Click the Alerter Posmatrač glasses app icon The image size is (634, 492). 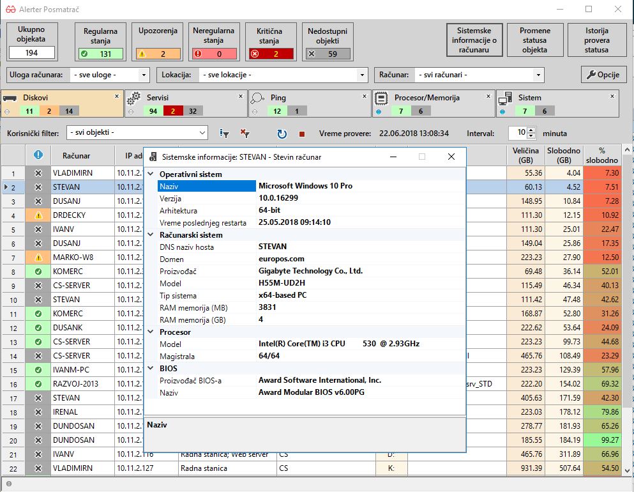point(10,10)
